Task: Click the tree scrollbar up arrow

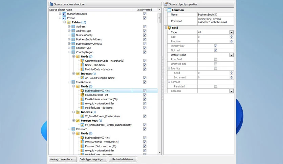Action: 159,10
